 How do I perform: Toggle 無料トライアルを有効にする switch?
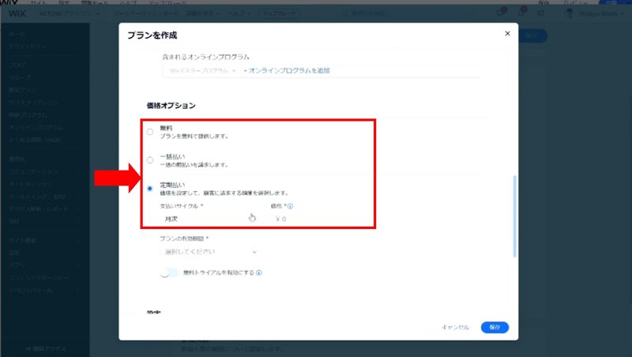169,272
